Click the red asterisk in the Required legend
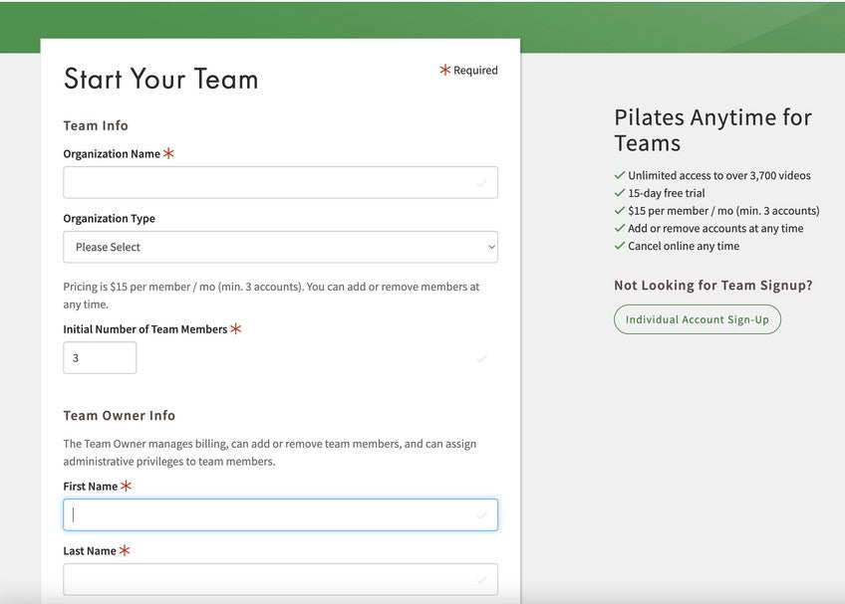The image size is (845, 604). pos(445,70)
